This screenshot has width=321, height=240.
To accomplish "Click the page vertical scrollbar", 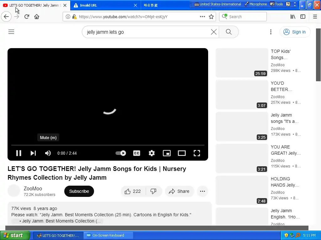I will tap(318, 55).
